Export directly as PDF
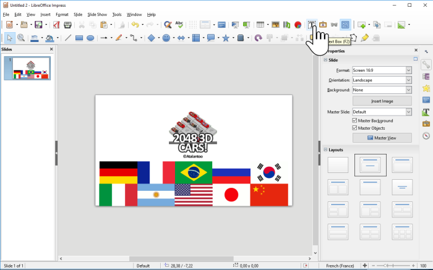The width and height of the screenshot is (433, 270). tap(56, 25)
